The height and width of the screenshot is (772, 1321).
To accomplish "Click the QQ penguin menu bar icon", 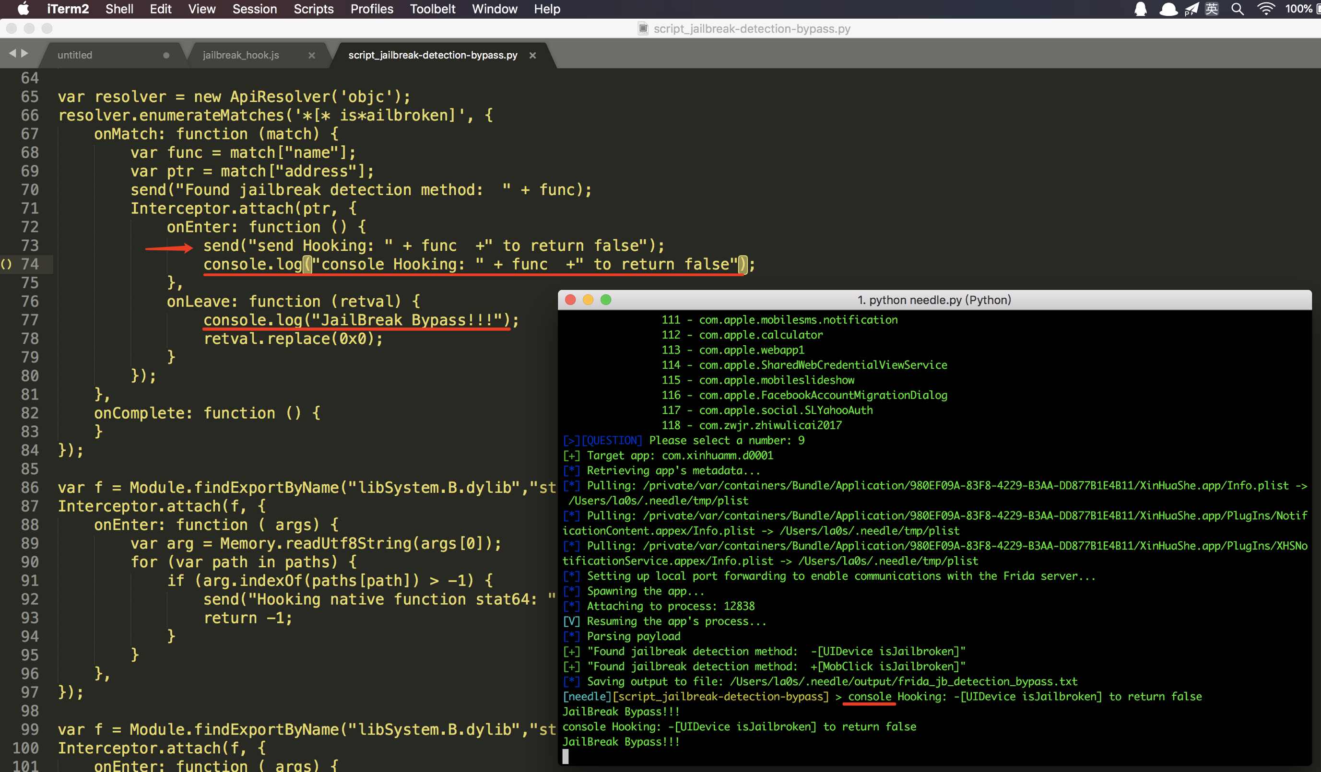I will click(1140, 9).
